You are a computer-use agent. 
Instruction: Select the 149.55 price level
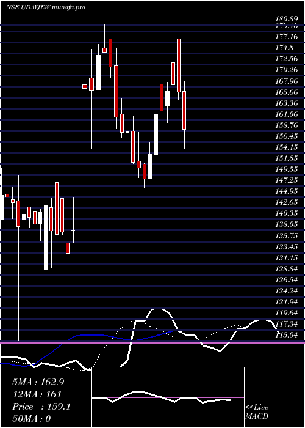coord(287,169)
